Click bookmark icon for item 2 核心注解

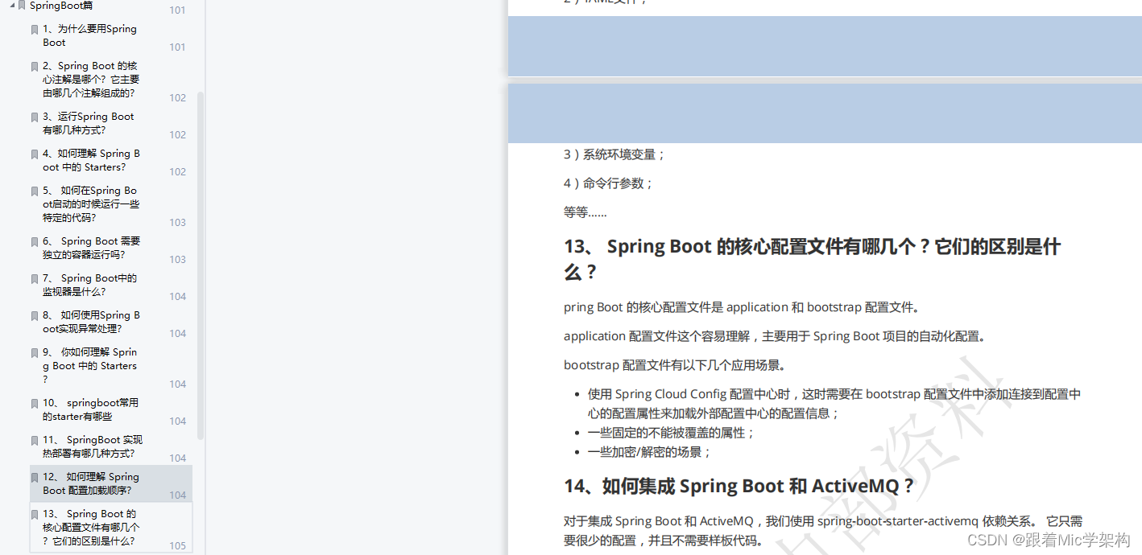35,67
